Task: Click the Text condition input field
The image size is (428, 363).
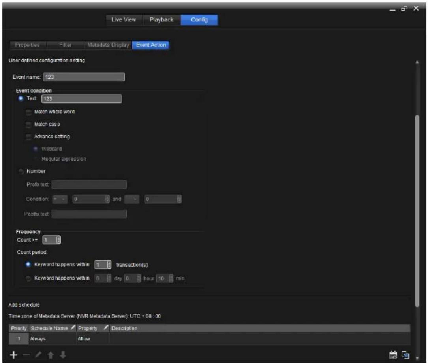Action: coord(82,99)
